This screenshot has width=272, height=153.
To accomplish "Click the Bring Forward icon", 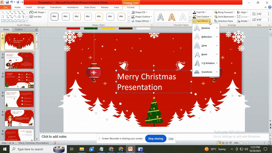I will (x=216, y=12).
